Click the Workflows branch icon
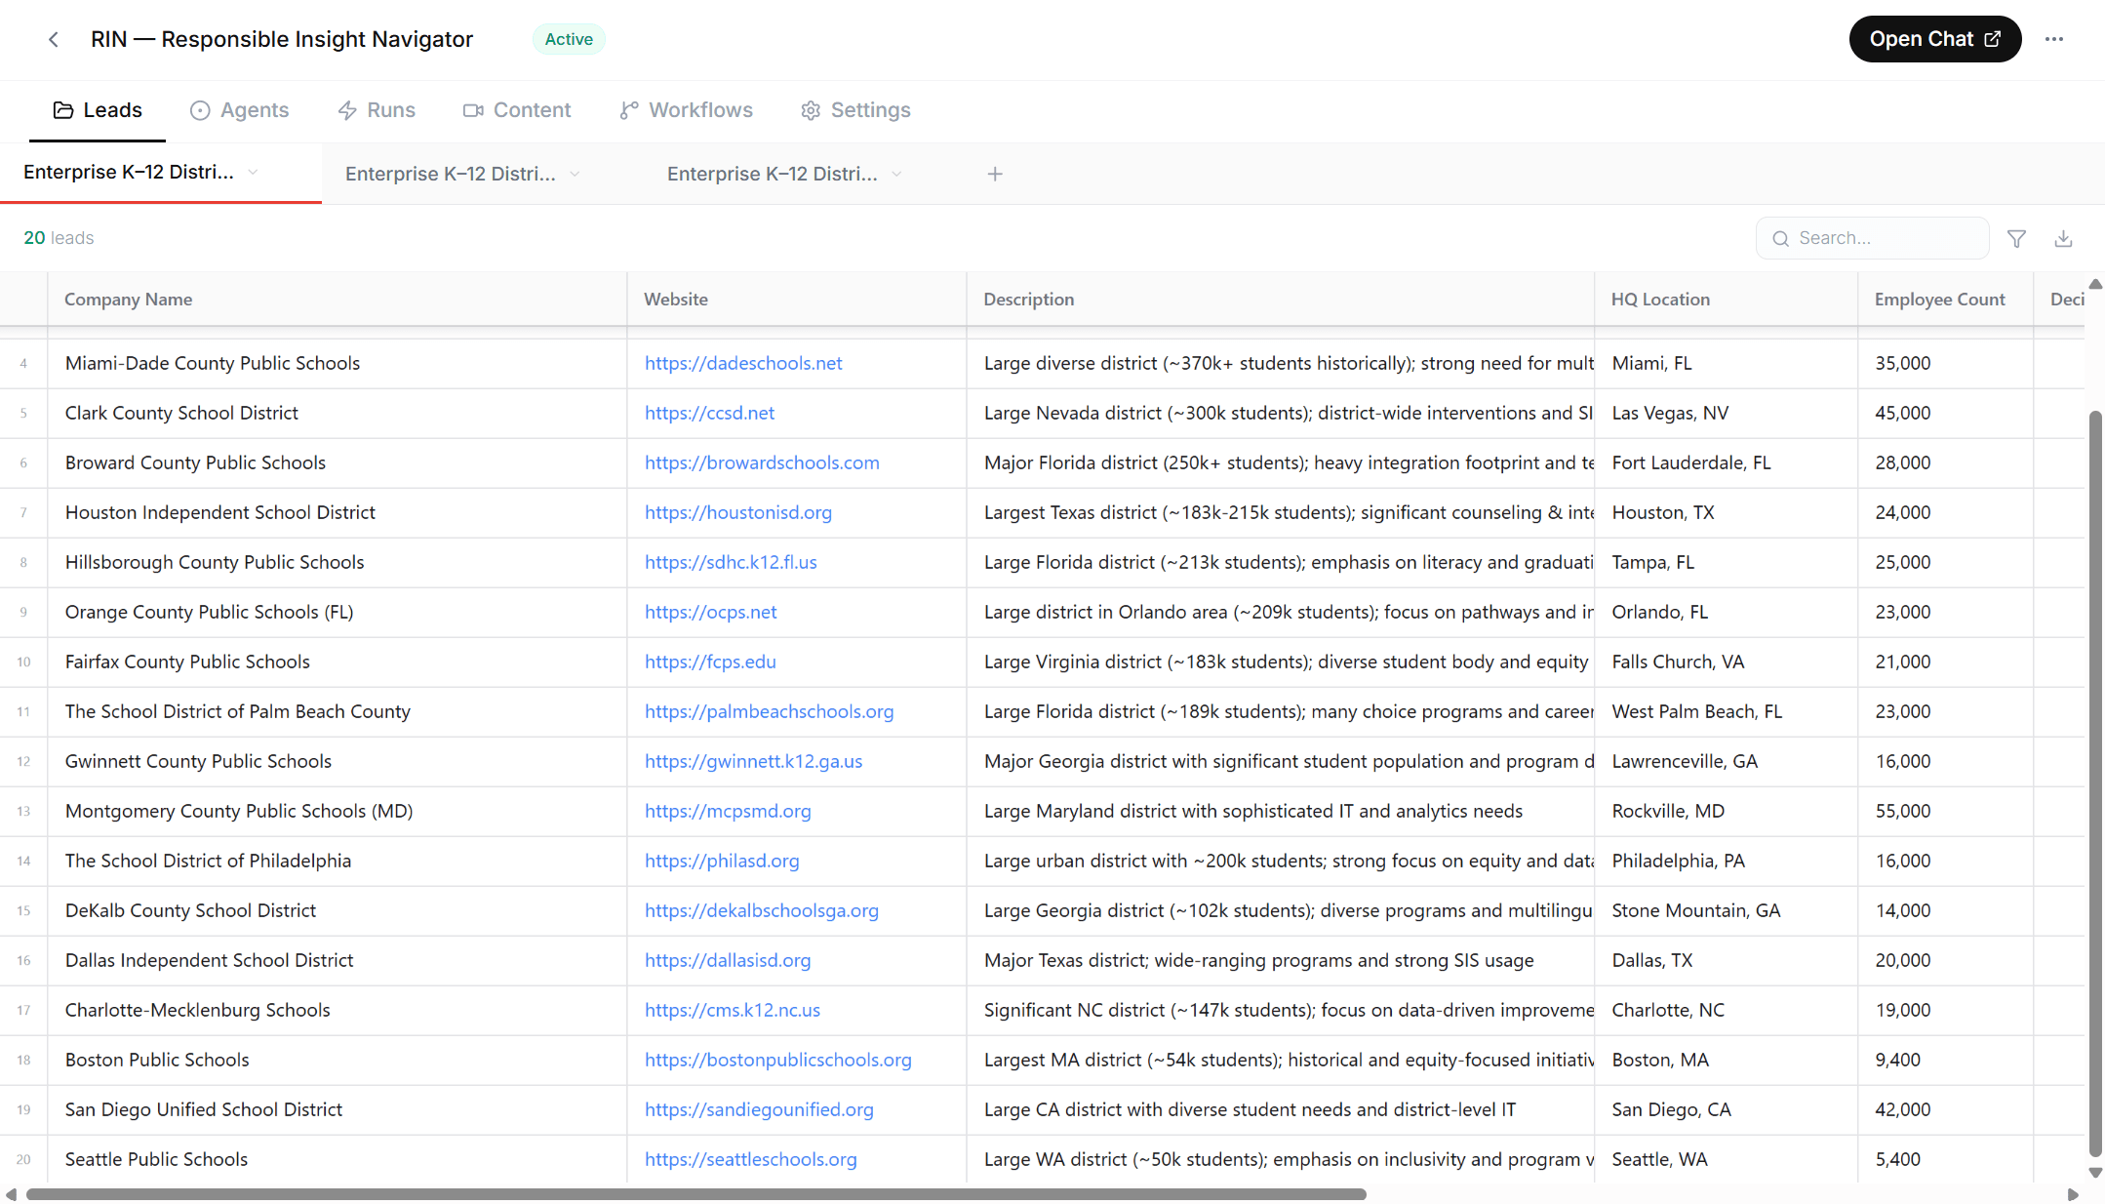The height and width of the screenshot is (1204, 2105). 628,110
